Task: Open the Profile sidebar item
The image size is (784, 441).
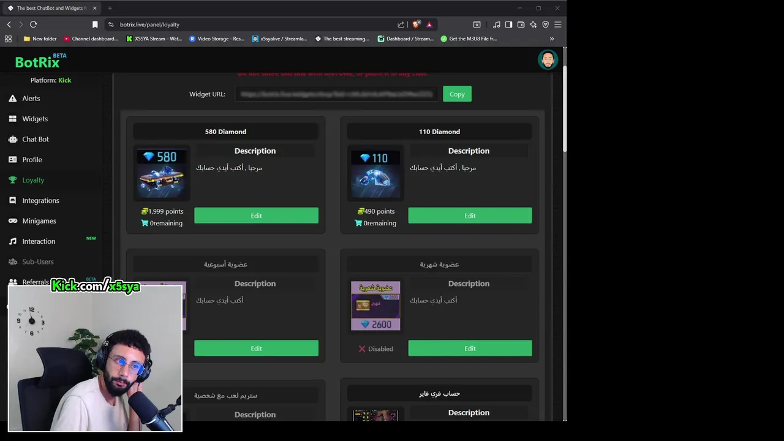Action: pyautogui.click(x=32, y=160)
